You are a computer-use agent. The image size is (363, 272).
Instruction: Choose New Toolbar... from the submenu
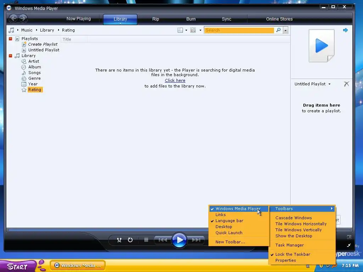pyautogui.click(x=239, y=242)
